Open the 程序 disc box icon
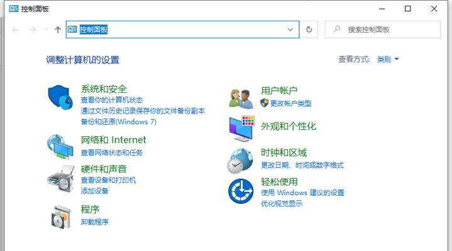 [61, 217]
